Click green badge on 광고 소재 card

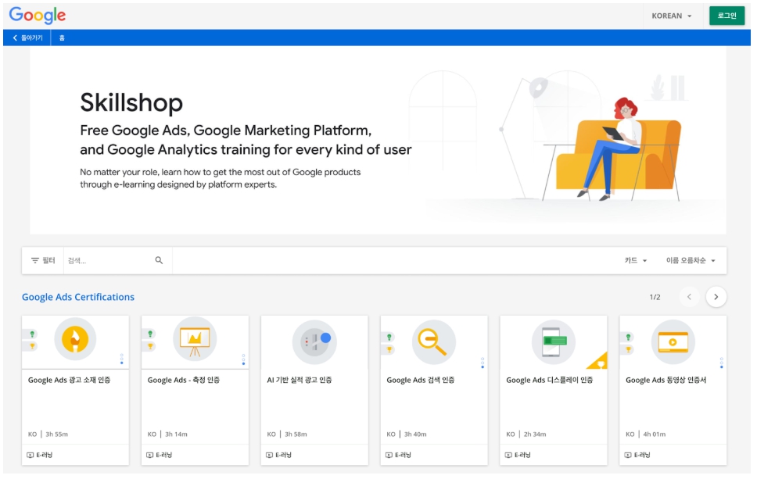click(x=31, y=334)
